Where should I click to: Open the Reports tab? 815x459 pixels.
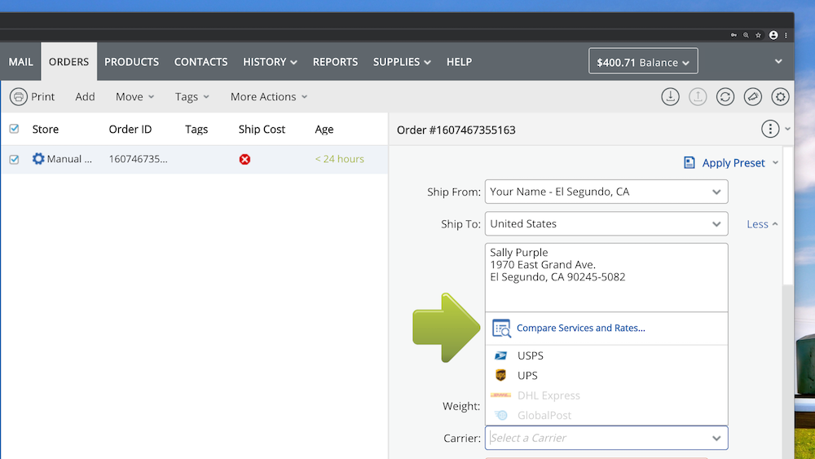[x=335, y=62]
